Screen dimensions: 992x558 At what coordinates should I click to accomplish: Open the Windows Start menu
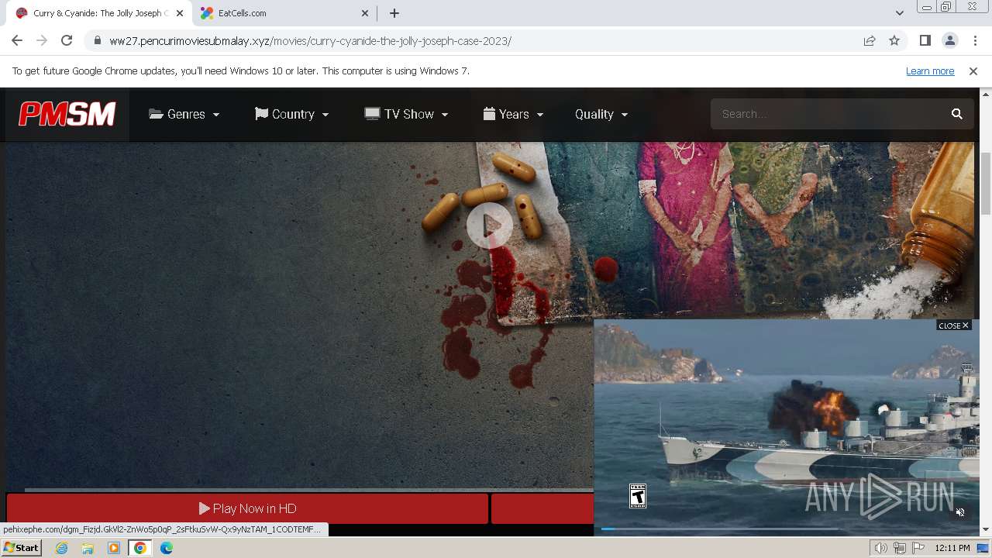pyautogui.click(x=22, y=548)
